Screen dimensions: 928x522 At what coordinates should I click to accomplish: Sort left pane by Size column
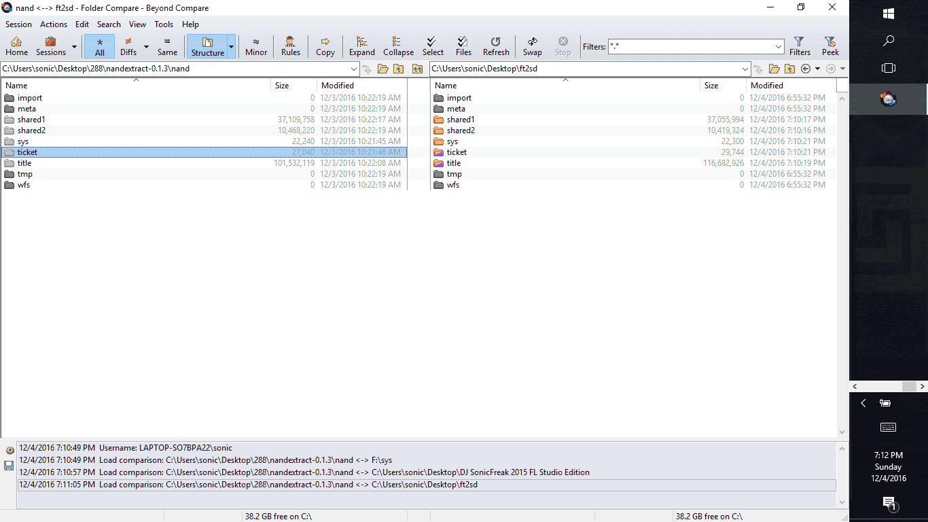[x=294, y=86]
